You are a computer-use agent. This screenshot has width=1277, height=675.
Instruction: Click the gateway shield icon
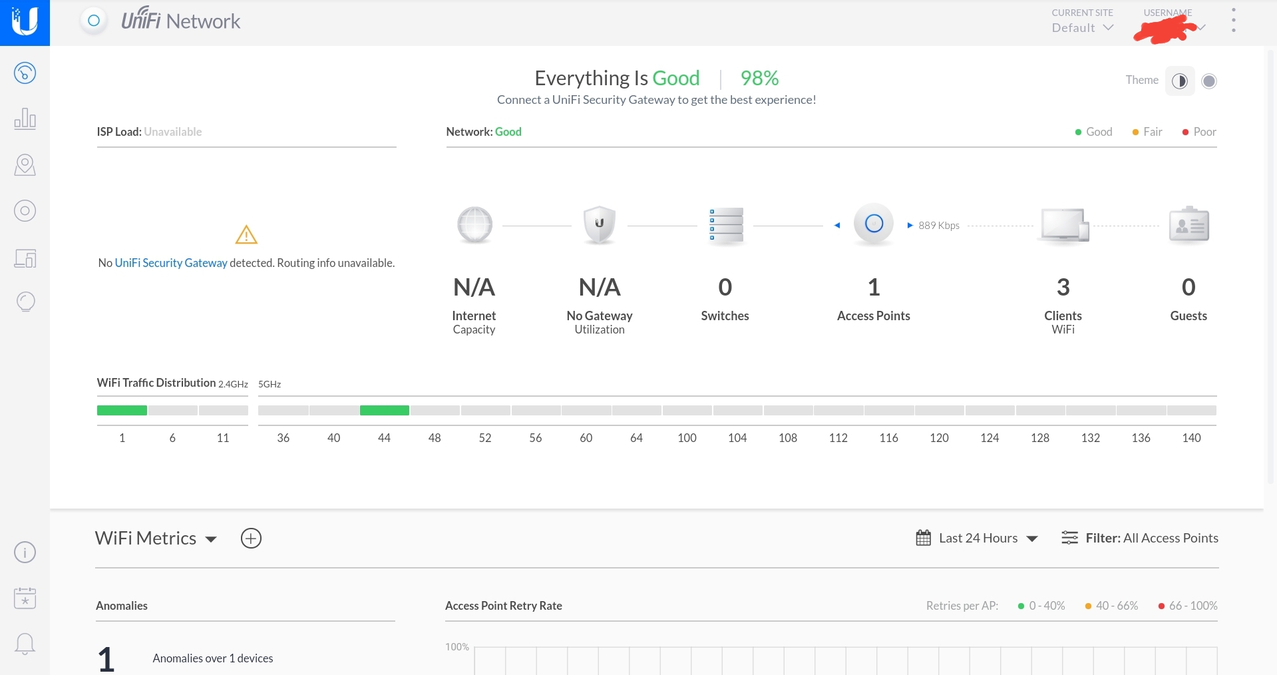pyautogui.click(x=600, y=224)
